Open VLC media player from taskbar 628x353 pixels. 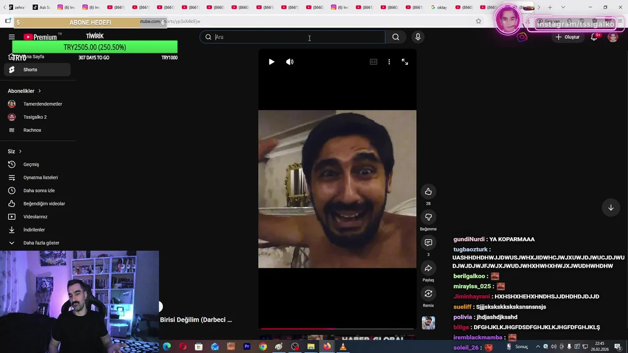pos(343,347)
